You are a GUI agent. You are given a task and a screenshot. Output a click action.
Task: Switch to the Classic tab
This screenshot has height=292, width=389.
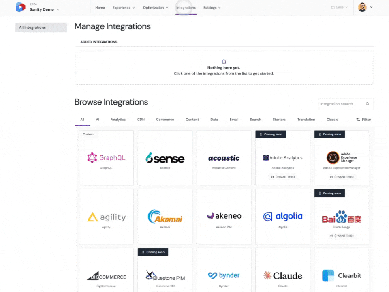[332, 120]
